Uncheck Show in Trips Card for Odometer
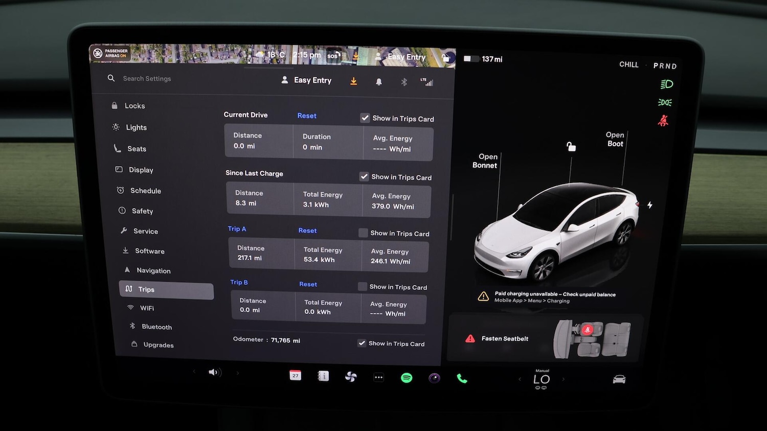 362,343
